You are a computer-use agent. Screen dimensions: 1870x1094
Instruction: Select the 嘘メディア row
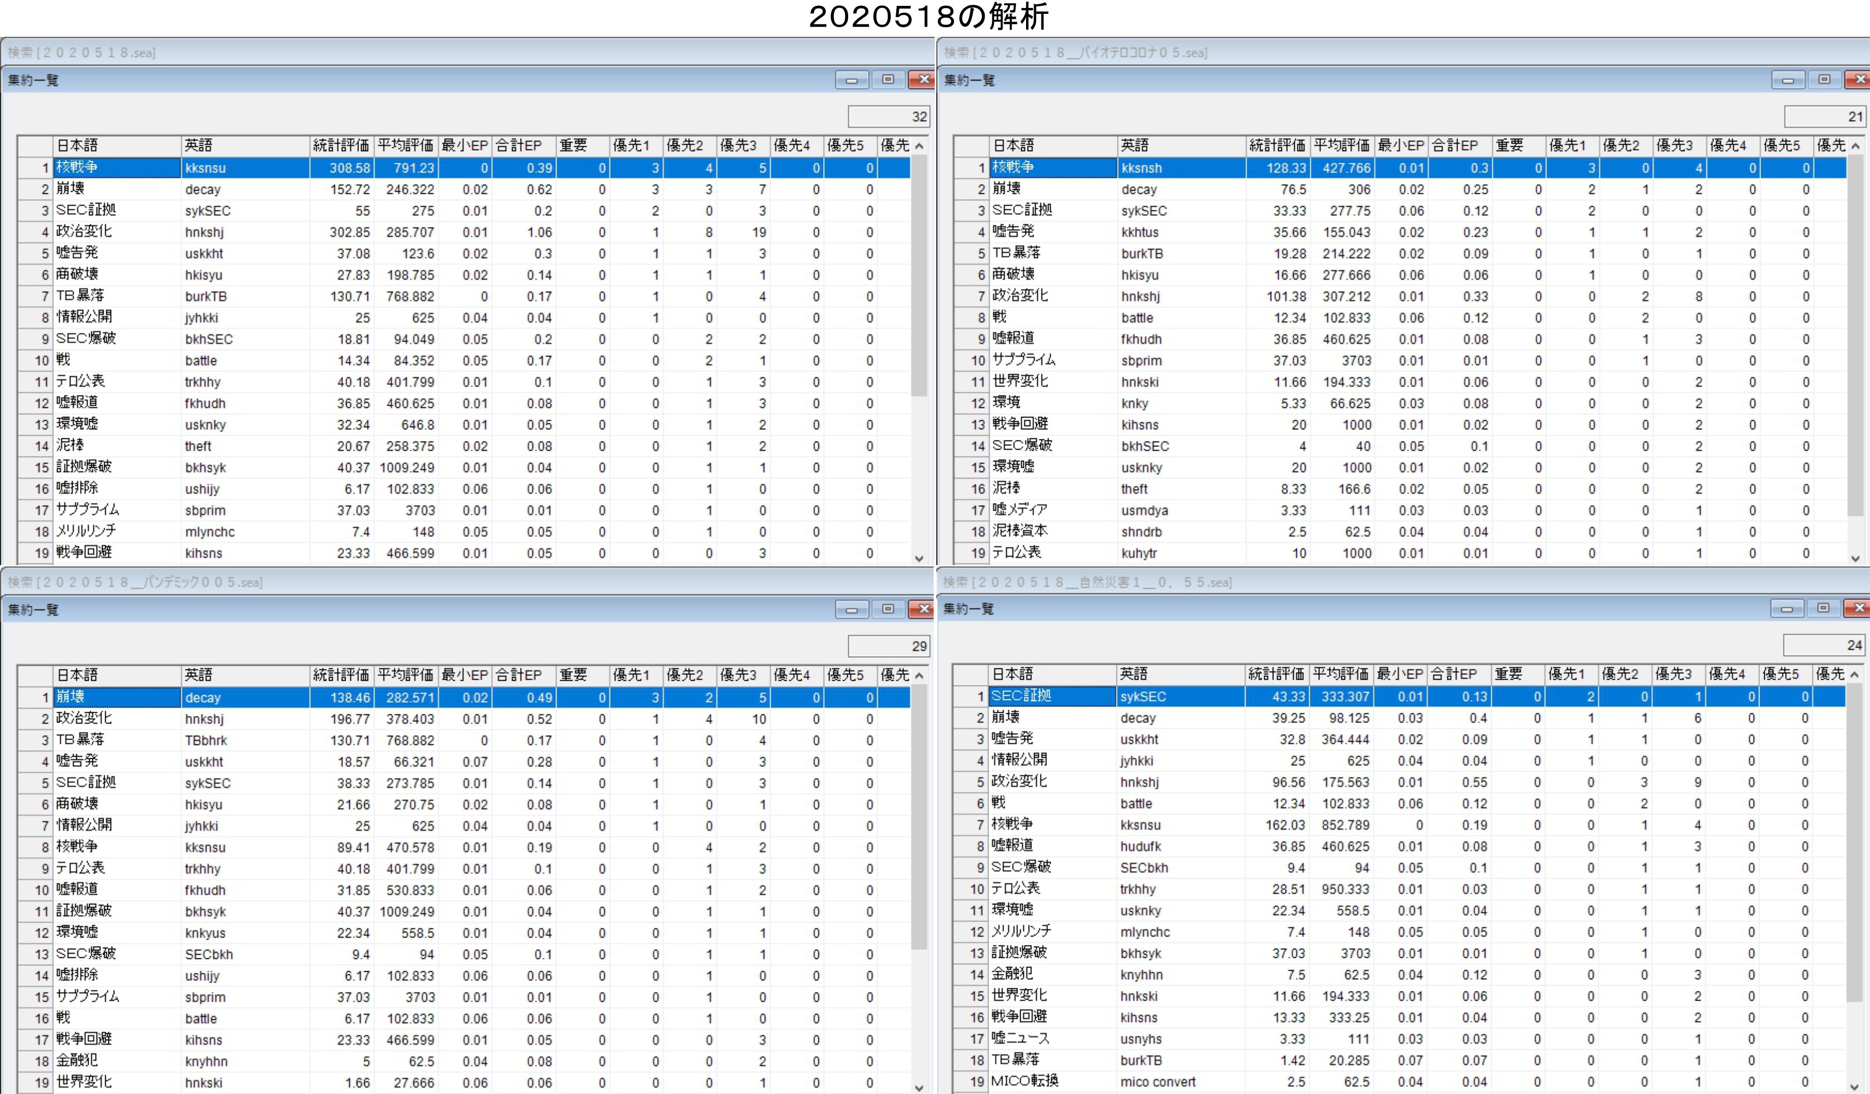pos(1020,510)
